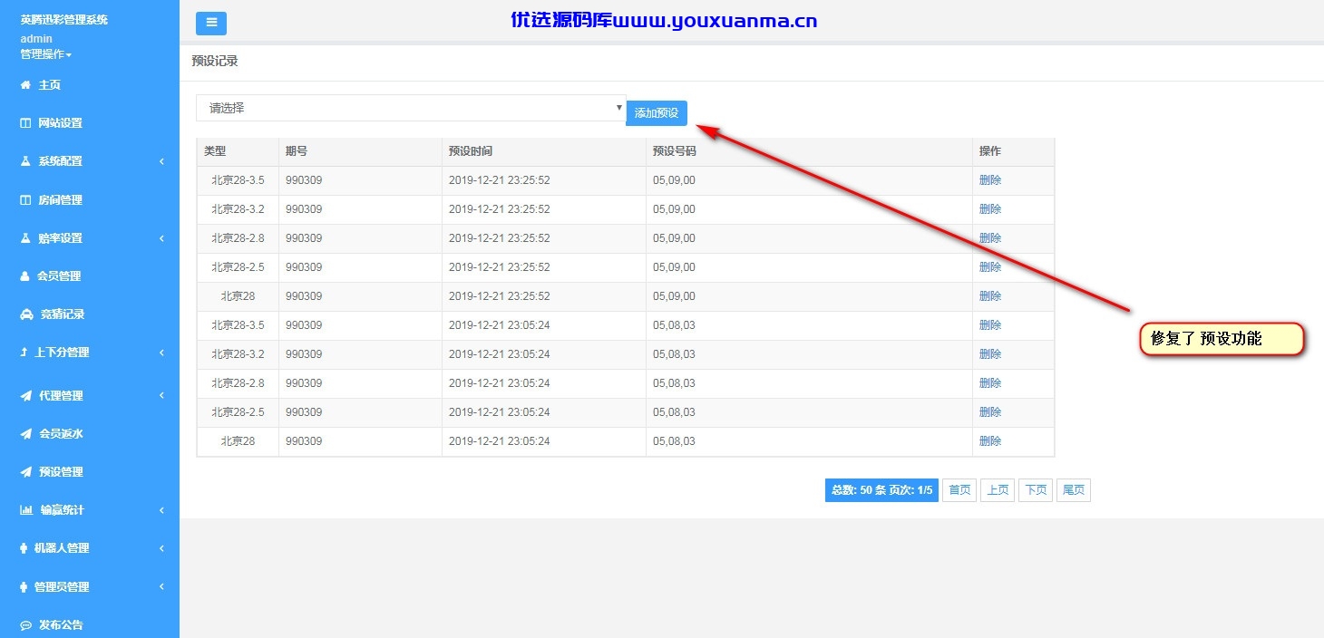Click the 添加预设 button
Screen dimensions: 1324x638
[x=657, y=113]
